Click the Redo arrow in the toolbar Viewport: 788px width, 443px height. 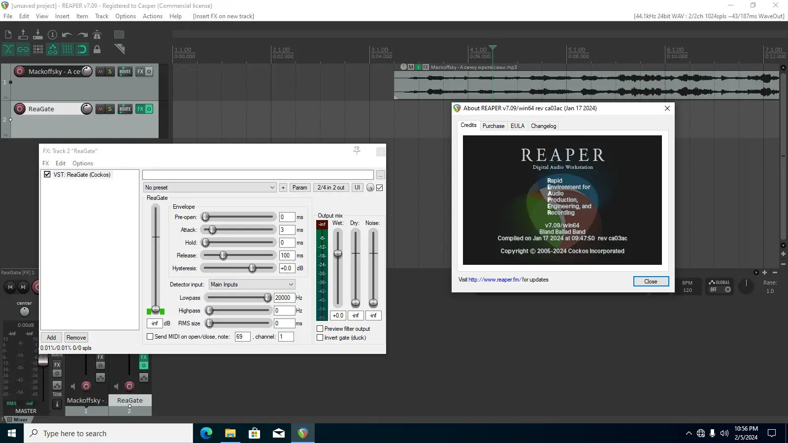(x=82, y=34)
